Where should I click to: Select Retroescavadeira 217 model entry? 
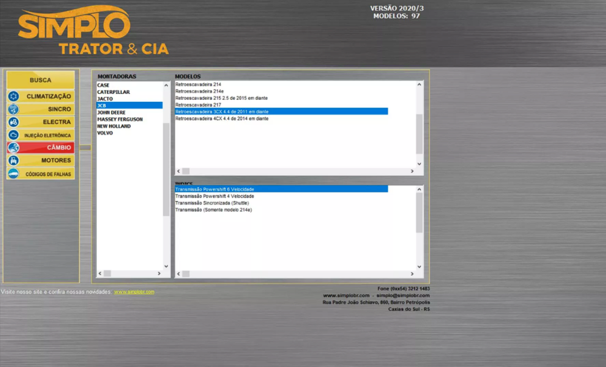tap(200, 105)
